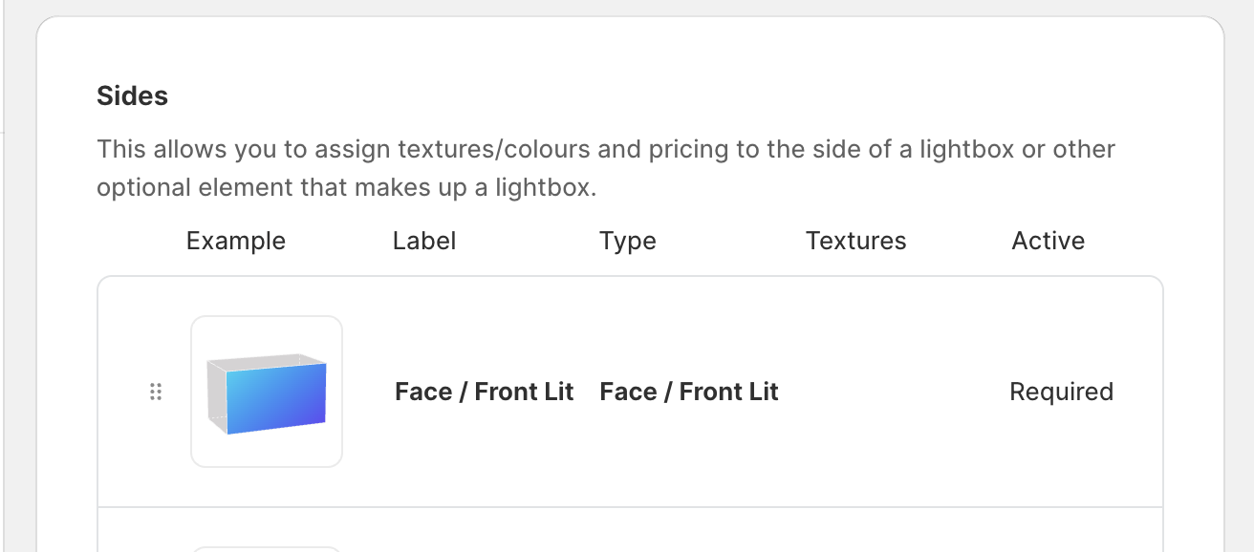The height and width of the screenshot is (552, 1254).
Task: Click the drag handle on Face / Front Lit row
Action: pos(156,392)
